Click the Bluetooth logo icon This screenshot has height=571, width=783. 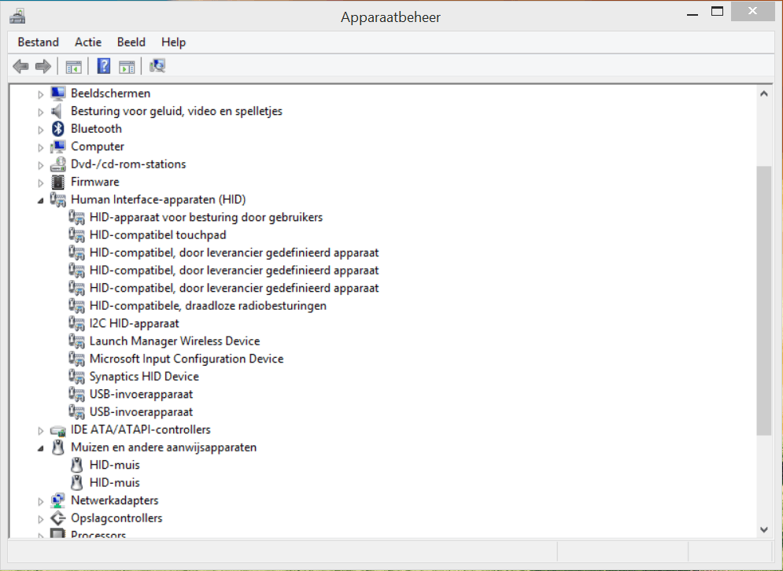(58, 129)
